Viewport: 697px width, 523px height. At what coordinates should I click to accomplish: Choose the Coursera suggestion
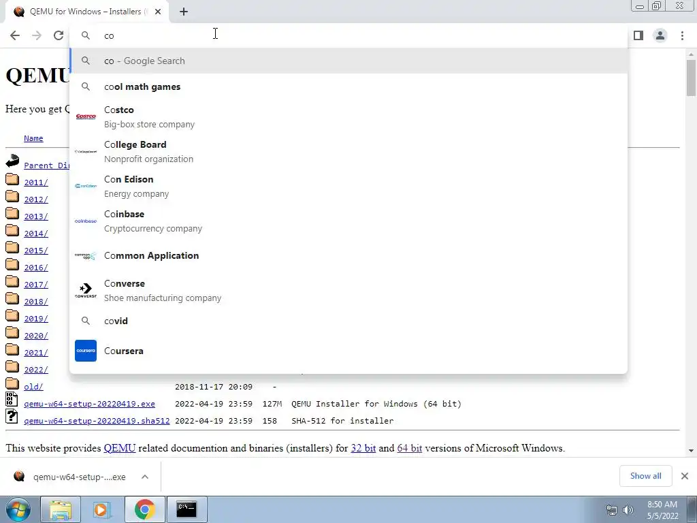point(348,351)
